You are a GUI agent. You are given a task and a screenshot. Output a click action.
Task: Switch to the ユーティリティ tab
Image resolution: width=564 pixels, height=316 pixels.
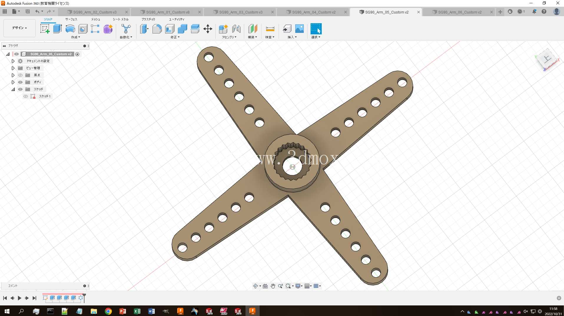click(x=177, y=19)
